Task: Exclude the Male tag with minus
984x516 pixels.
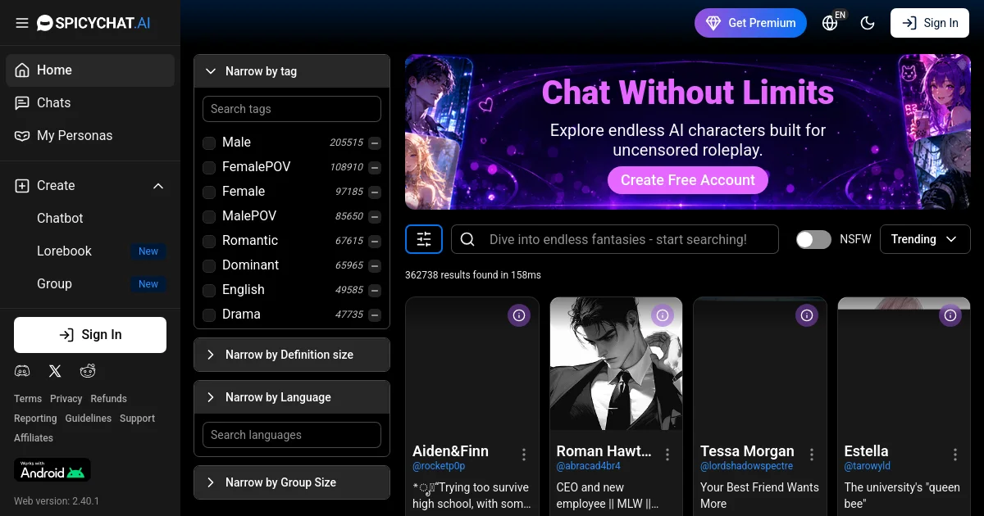Action: click(x=375, y=143)
